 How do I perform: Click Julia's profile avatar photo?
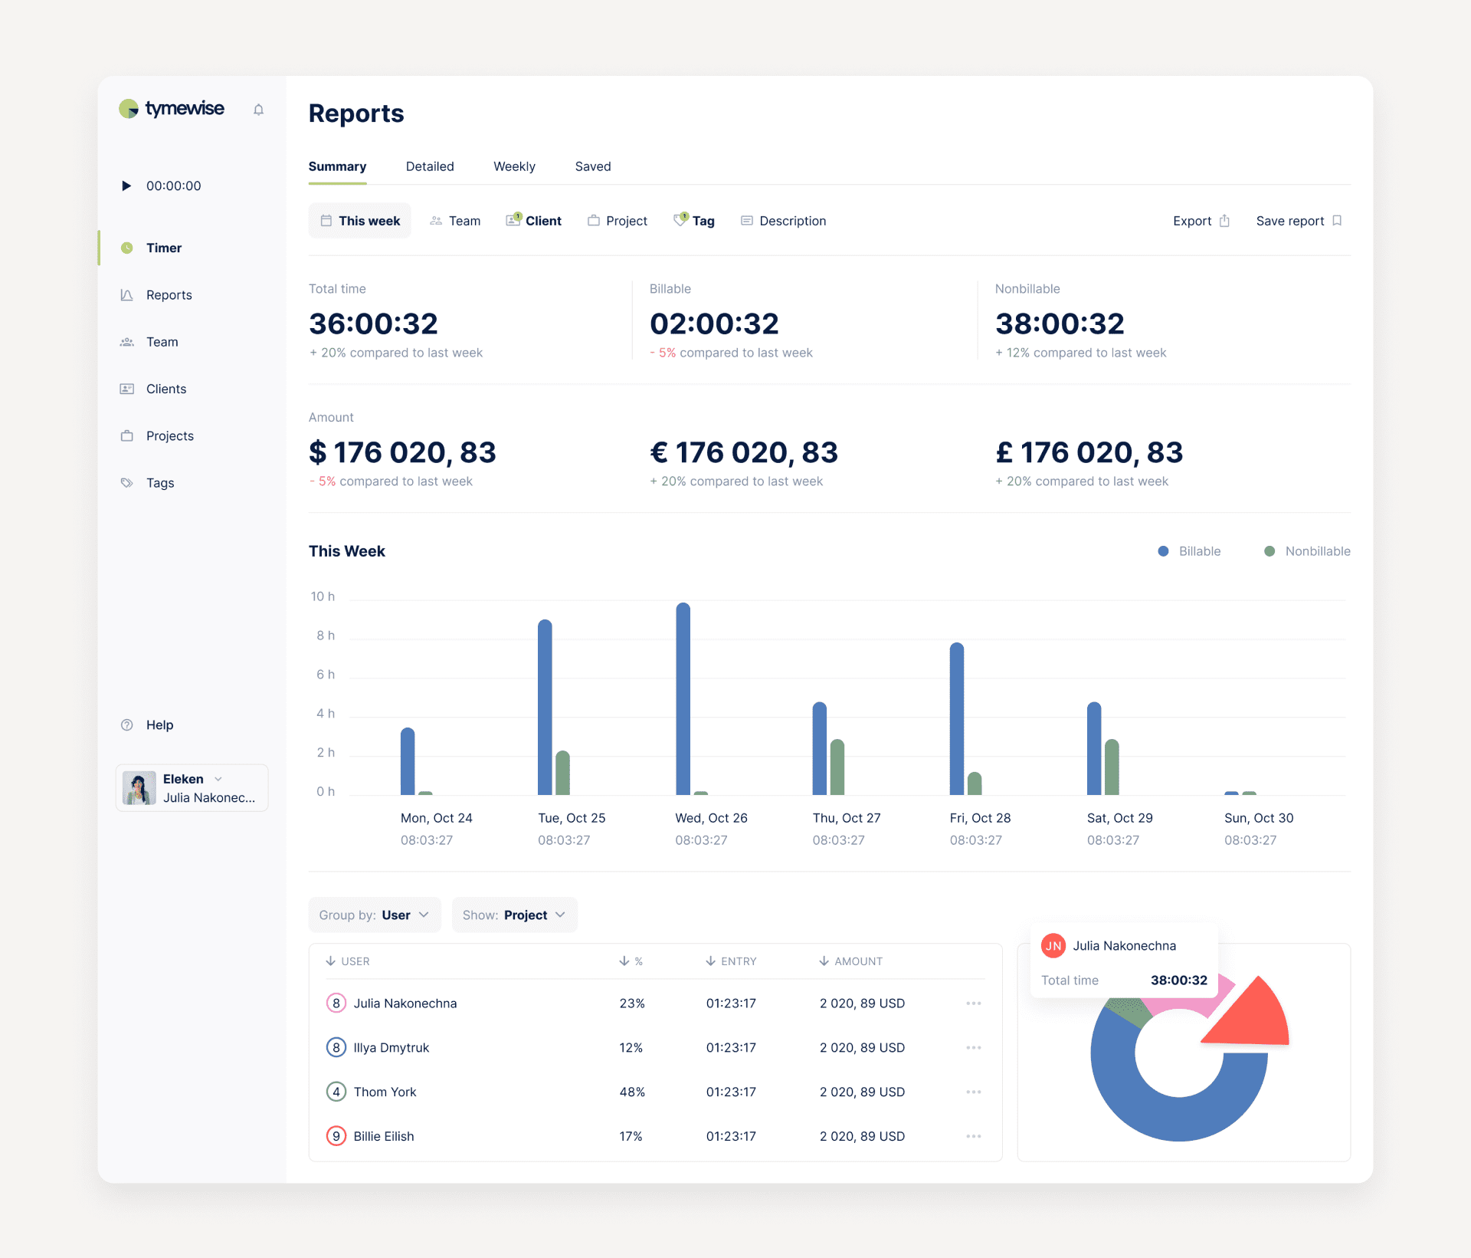click(x=139, y=788)
